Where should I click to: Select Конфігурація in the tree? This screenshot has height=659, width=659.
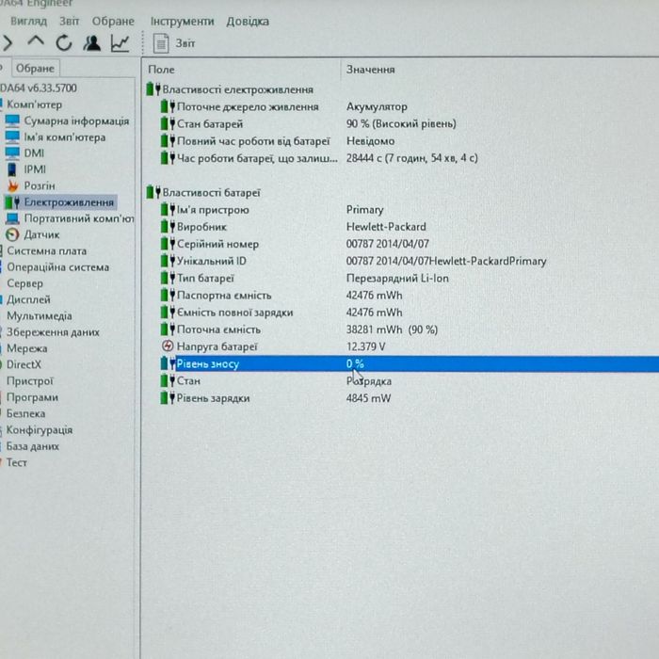click(x=40, y=430)
